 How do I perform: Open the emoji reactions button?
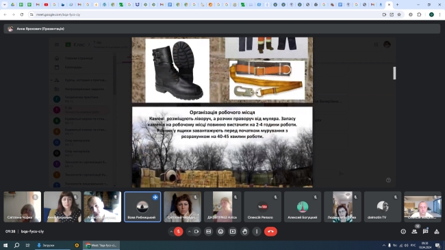coord(221,232)
